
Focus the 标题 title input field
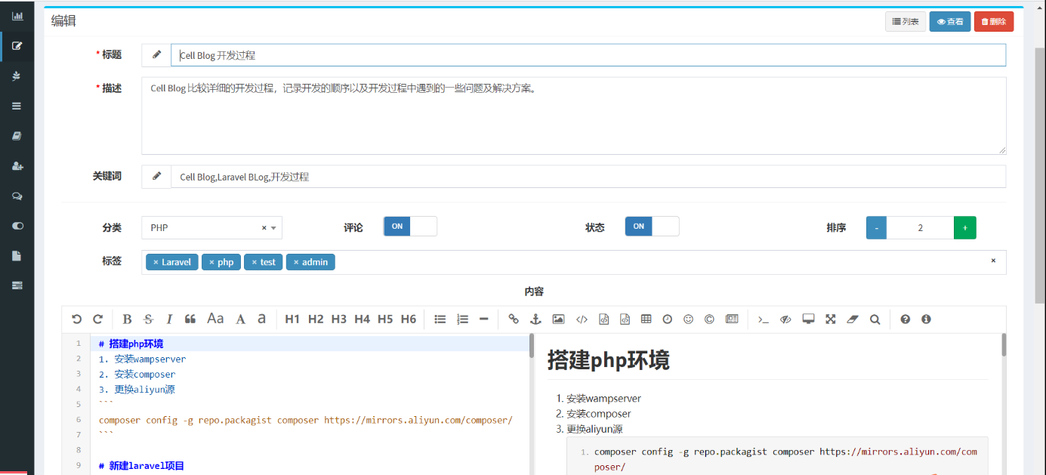point(588,55)
